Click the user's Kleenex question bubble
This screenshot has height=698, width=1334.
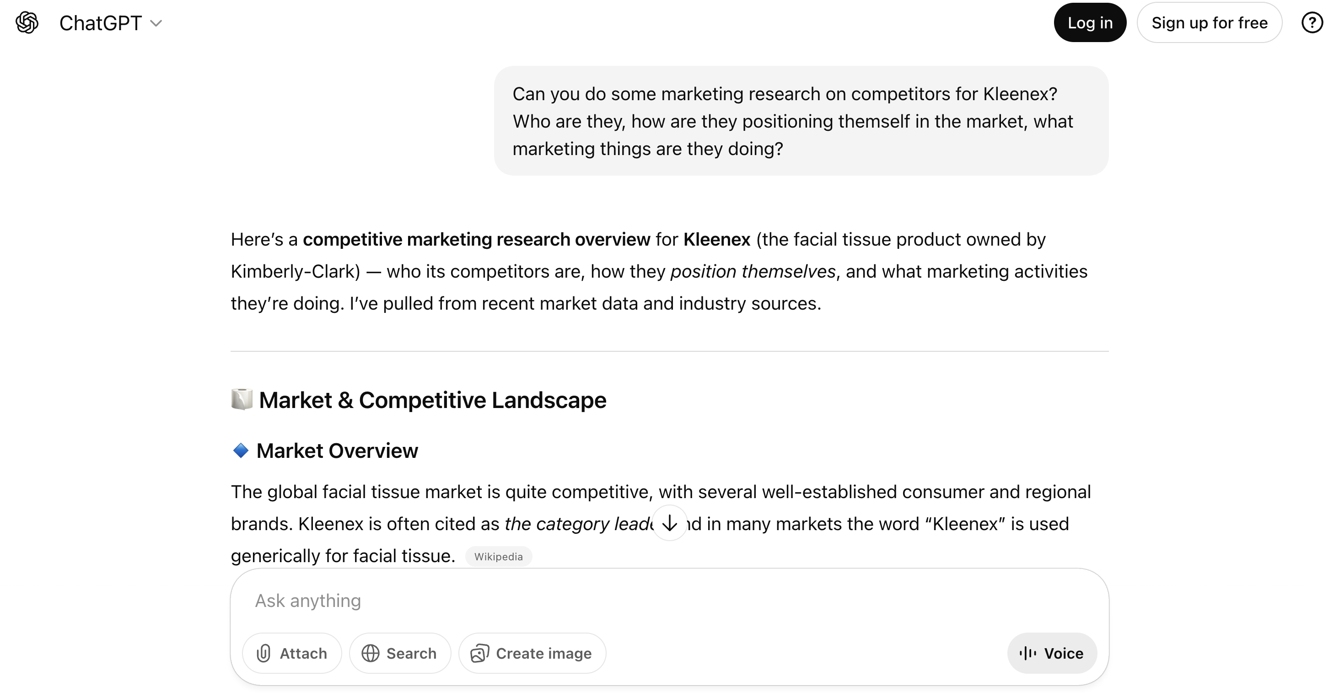click(801, 121)
